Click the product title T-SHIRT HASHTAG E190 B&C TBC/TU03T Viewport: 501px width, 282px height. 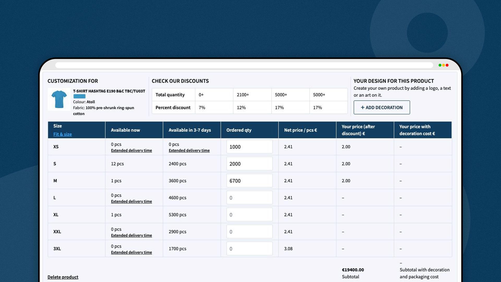coord(109,91)
